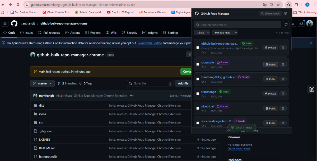Open the README.md file
The image size is (317, 161).
click(47, 148)
